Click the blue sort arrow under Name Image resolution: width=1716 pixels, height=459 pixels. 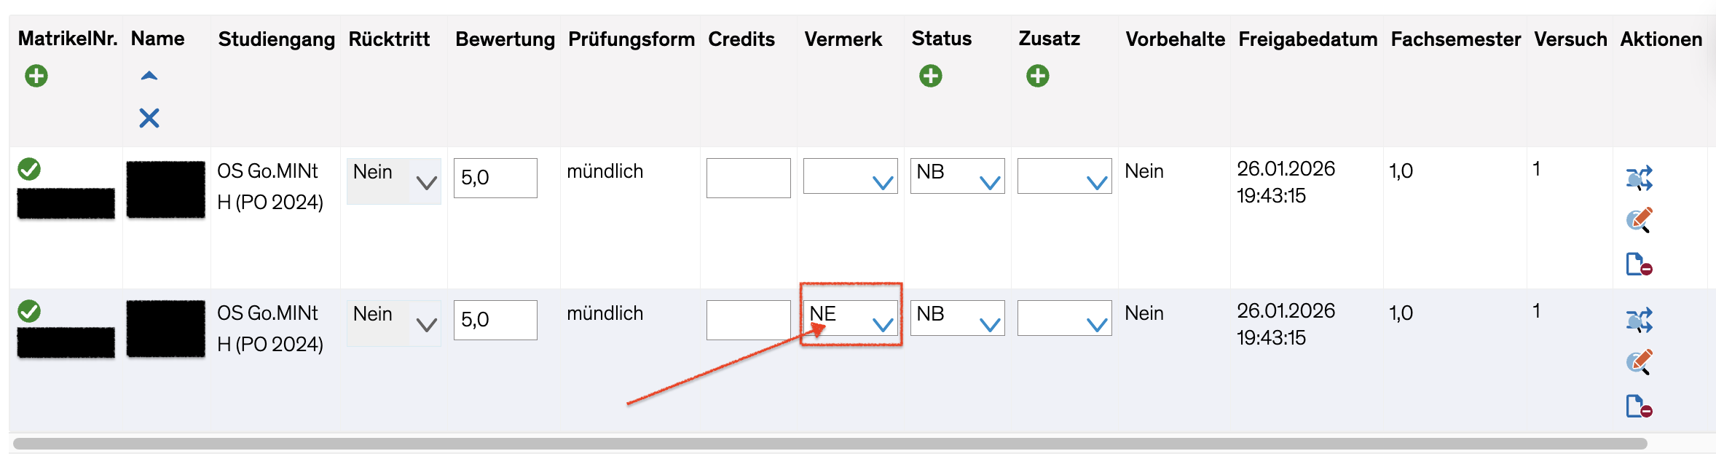tap(149, 76)
